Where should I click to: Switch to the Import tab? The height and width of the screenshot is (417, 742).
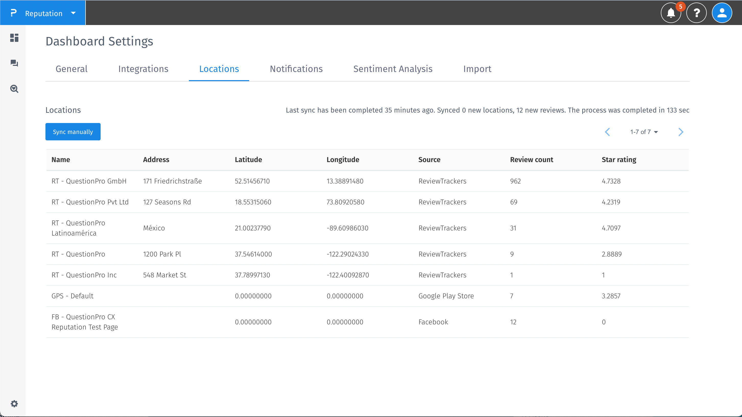477,69
